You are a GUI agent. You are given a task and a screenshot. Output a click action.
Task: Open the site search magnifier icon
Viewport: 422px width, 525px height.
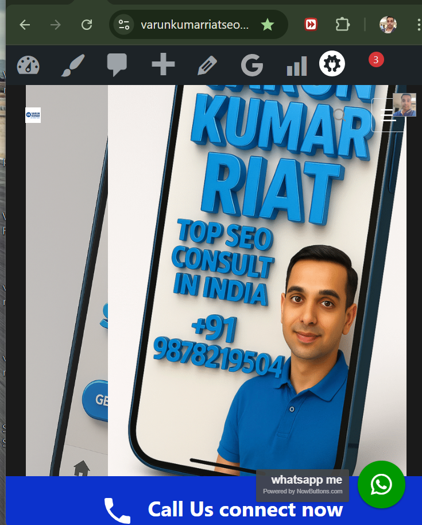click(339, 115)
